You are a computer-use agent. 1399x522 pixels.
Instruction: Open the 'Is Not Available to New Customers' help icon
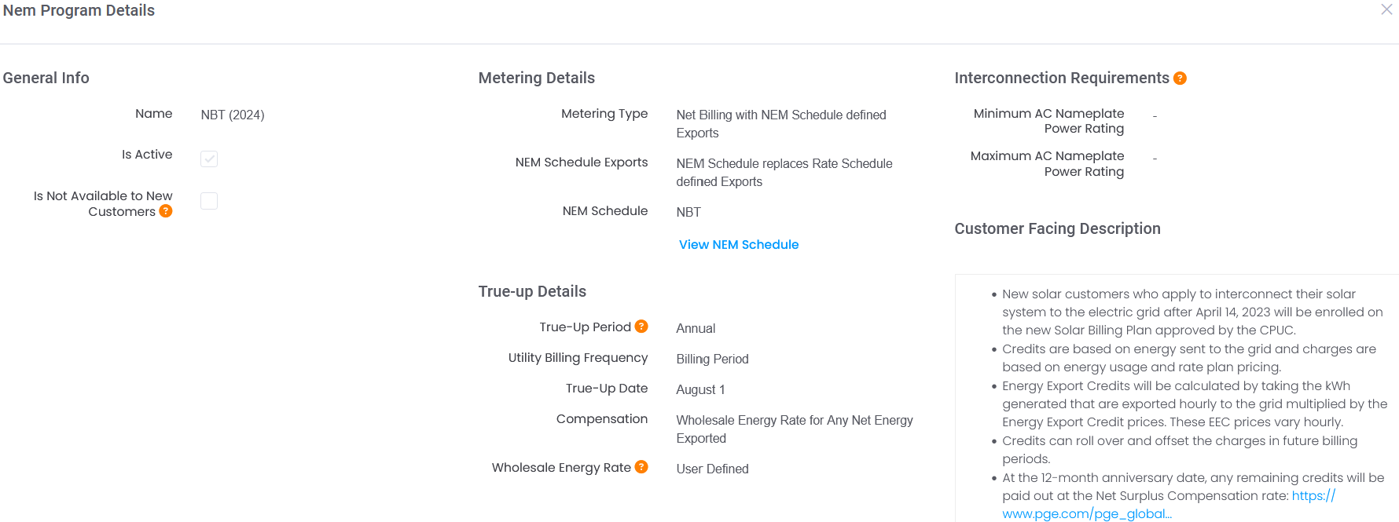pyautogui.click(x=165, y=210)
